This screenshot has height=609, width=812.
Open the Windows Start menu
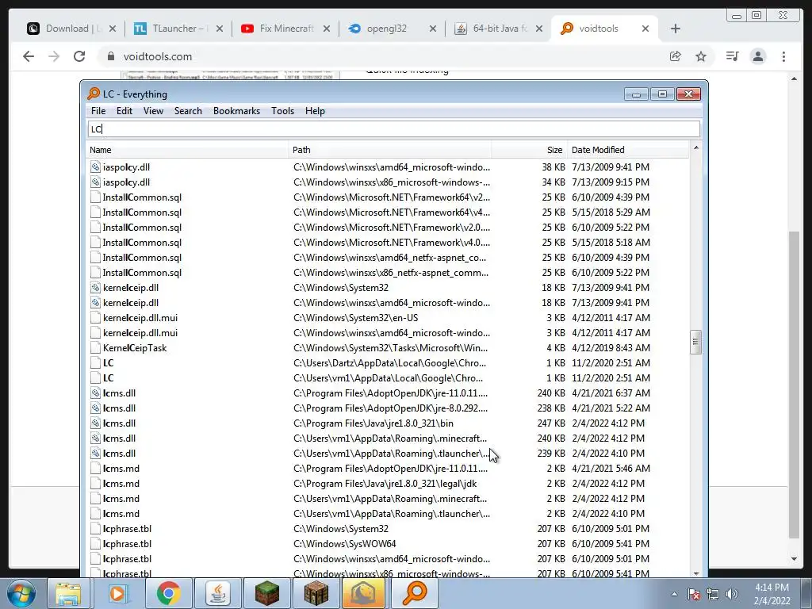tap(21, 593)
